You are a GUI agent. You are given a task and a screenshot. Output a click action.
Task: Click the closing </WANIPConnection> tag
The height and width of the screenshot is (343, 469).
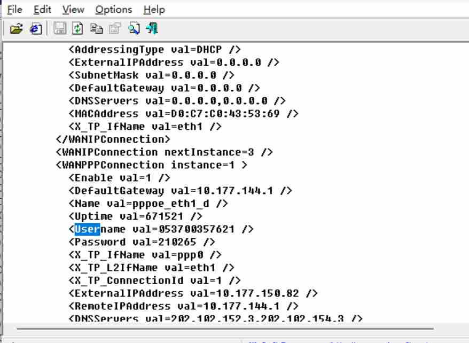(113, 139)
